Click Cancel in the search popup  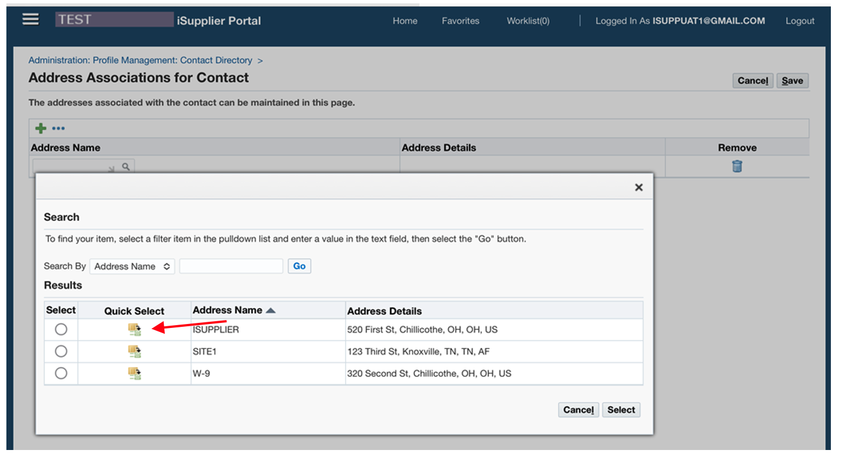click(579, 410)
